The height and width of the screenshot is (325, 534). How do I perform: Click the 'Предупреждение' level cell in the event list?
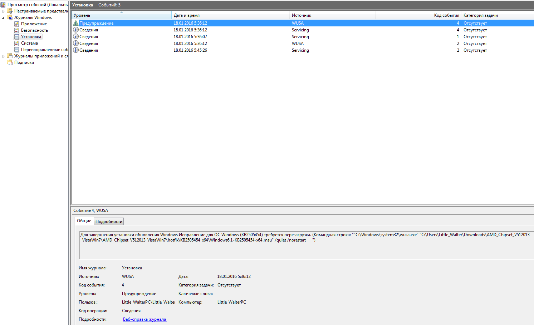click(97, 23)
